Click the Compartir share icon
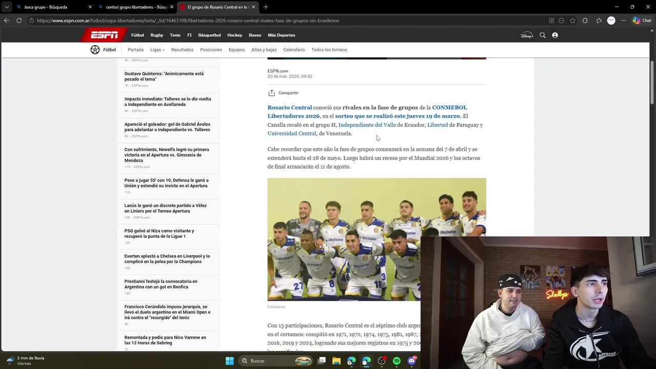Image resolution: width=656 pixels, height=369 pixels. (x=272, y=93)
